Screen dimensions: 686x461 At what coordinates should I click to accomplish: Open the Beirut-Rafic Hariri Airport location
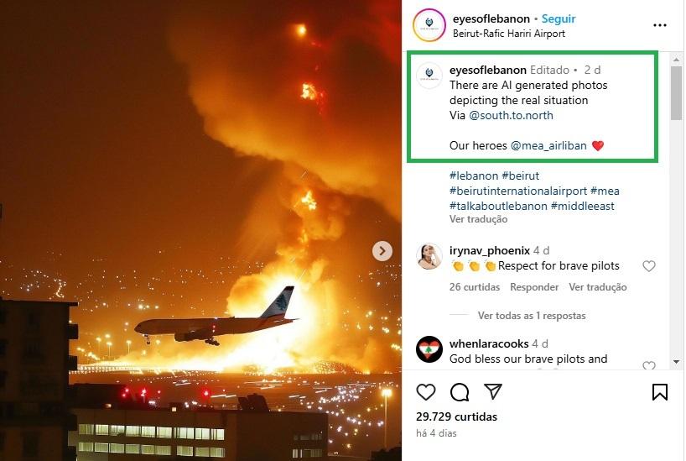(509, 34)
